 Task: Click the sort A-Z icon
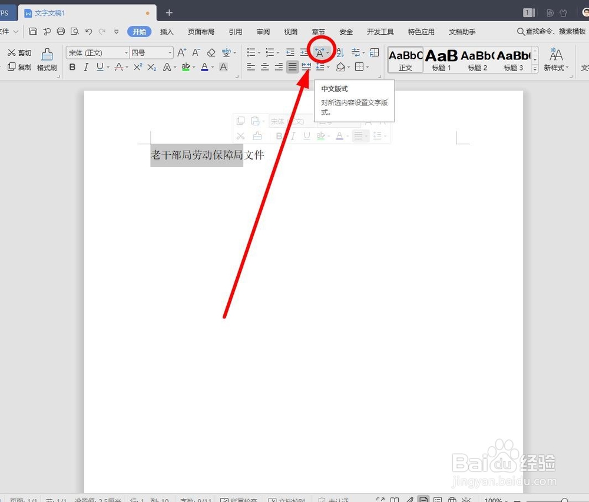coord(340,52)
